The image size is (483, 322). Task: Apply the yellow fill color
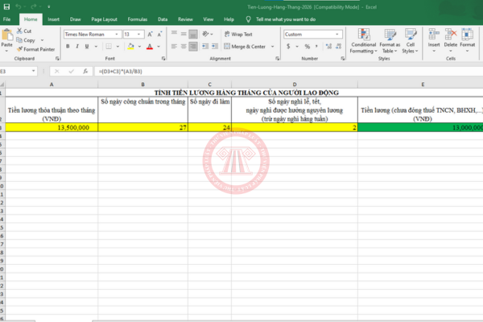coord(130,47)
